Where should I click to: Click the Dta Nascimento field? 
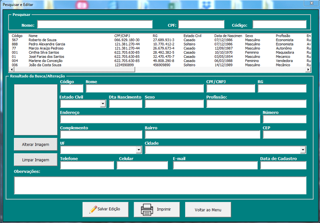tap(126, 104)
